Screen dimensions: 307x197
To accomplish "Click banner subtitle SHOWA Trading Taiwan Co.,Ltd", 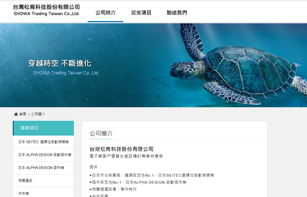I will [66, 73].
